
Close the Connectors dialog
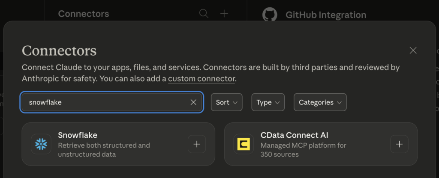tap(413, 50)
